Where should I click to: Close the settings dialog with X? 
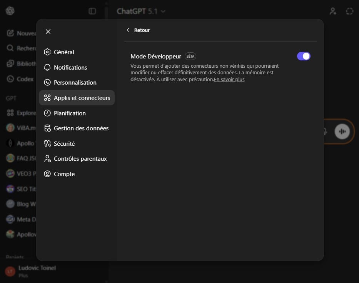coord(48,32)
